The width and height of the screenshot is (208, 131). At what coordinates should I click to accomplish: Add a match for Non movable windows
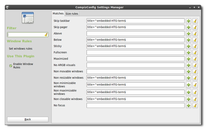point(188,72)
